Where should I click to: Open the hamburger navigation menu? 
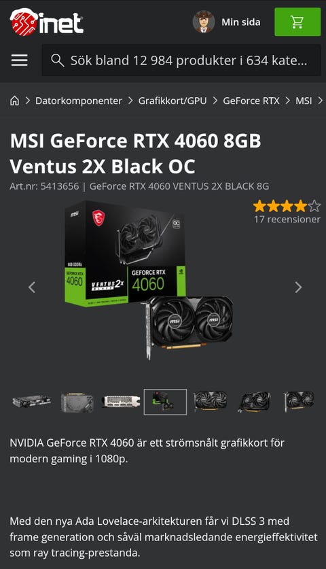[x=20, y=61]
